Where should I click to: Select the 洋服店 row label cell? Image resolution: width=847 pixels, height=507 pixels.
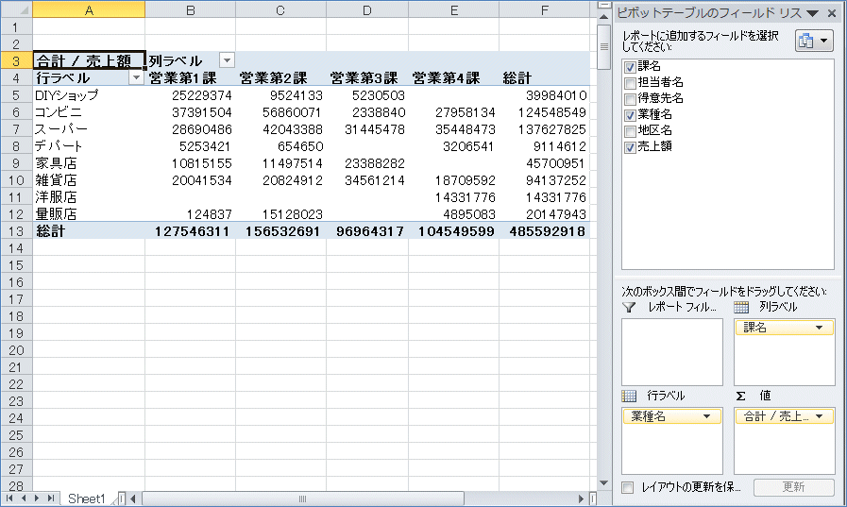point(89,197)
